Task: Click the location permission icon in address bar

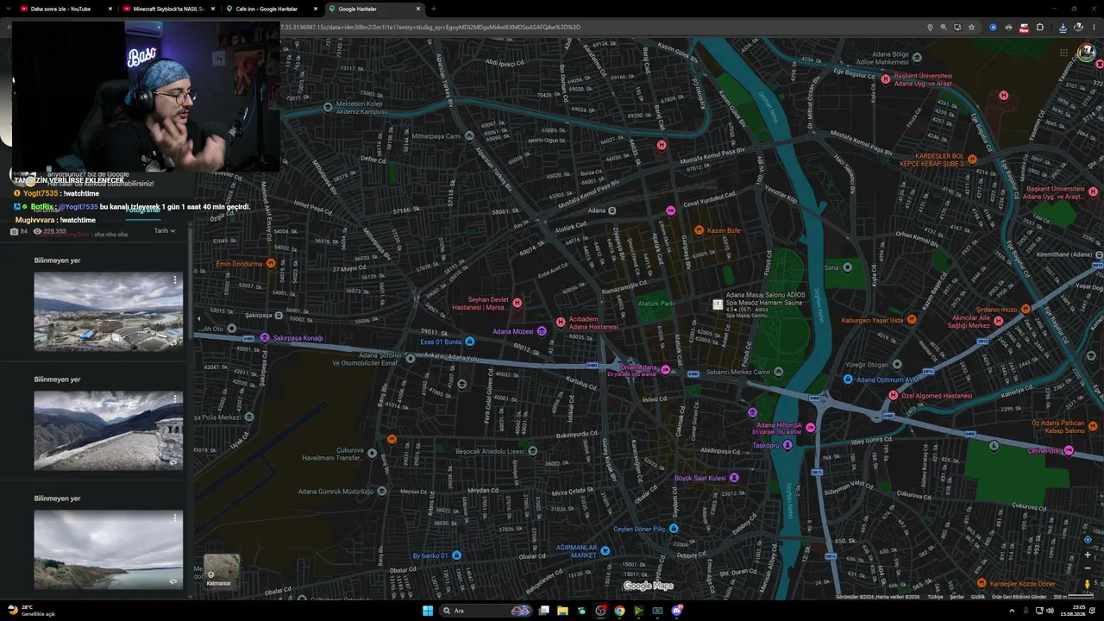Action: pos(930,28)
